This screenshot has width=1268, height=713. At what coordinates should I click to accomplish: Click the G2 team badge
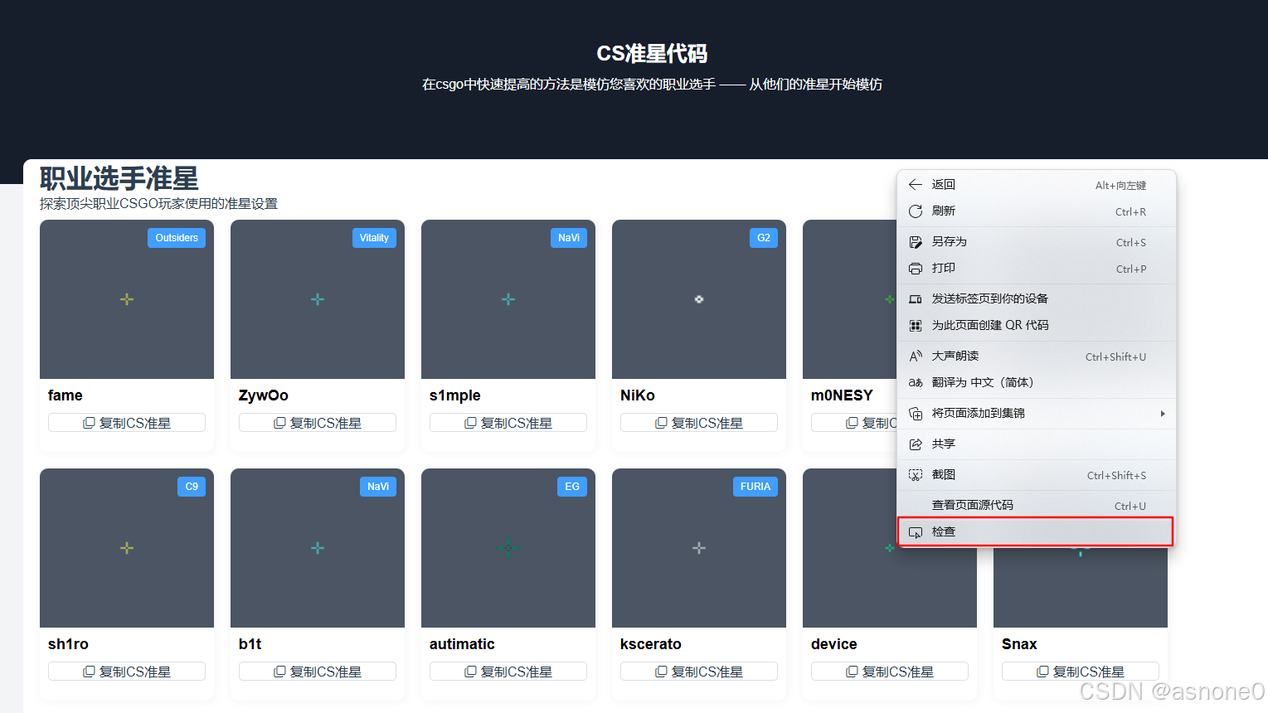pos(764,238)
